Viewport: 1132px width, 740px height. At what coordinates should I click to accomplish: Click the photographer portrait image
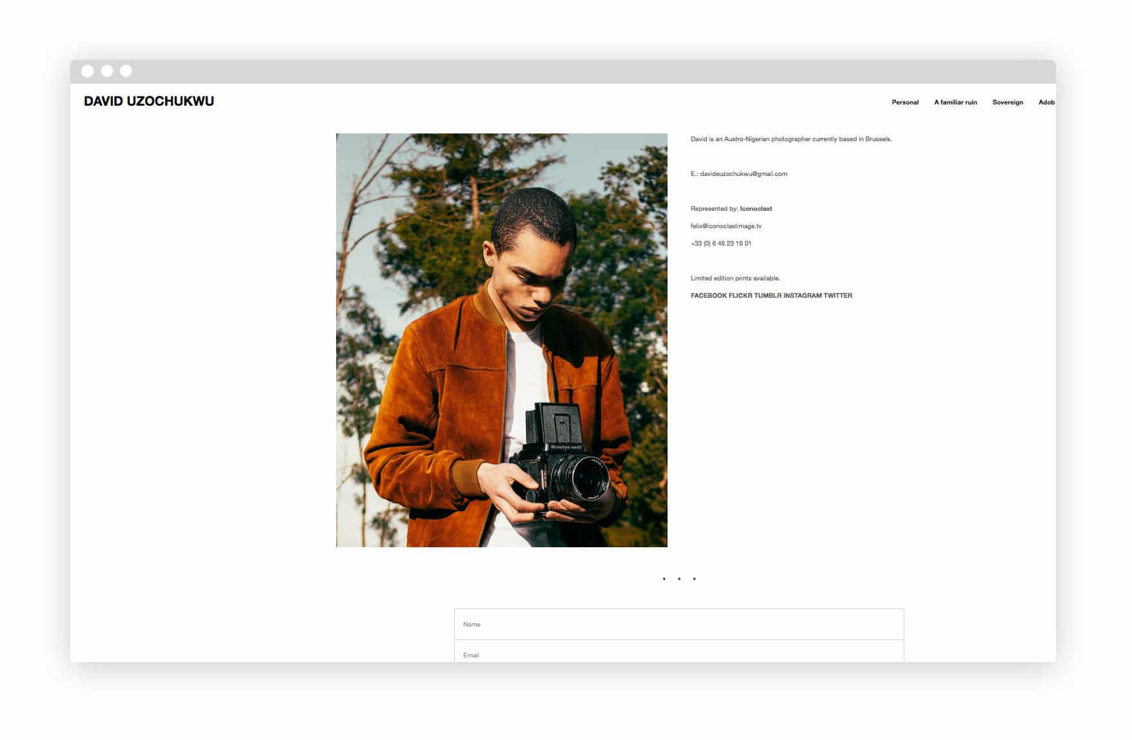[501, 340]
